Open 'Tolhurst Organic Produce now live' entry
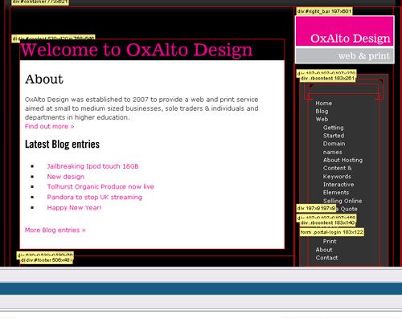402x318 pixels. click(100, 187)
